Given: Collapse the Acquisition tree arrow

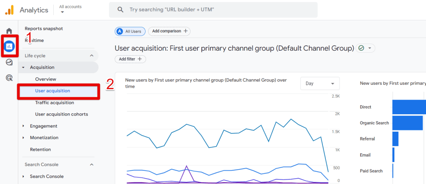Looking at the screenshot, I should 23,67.
